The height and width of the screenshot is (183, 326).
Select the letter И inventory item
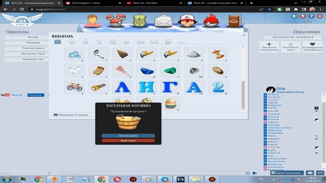click(146, 87)
